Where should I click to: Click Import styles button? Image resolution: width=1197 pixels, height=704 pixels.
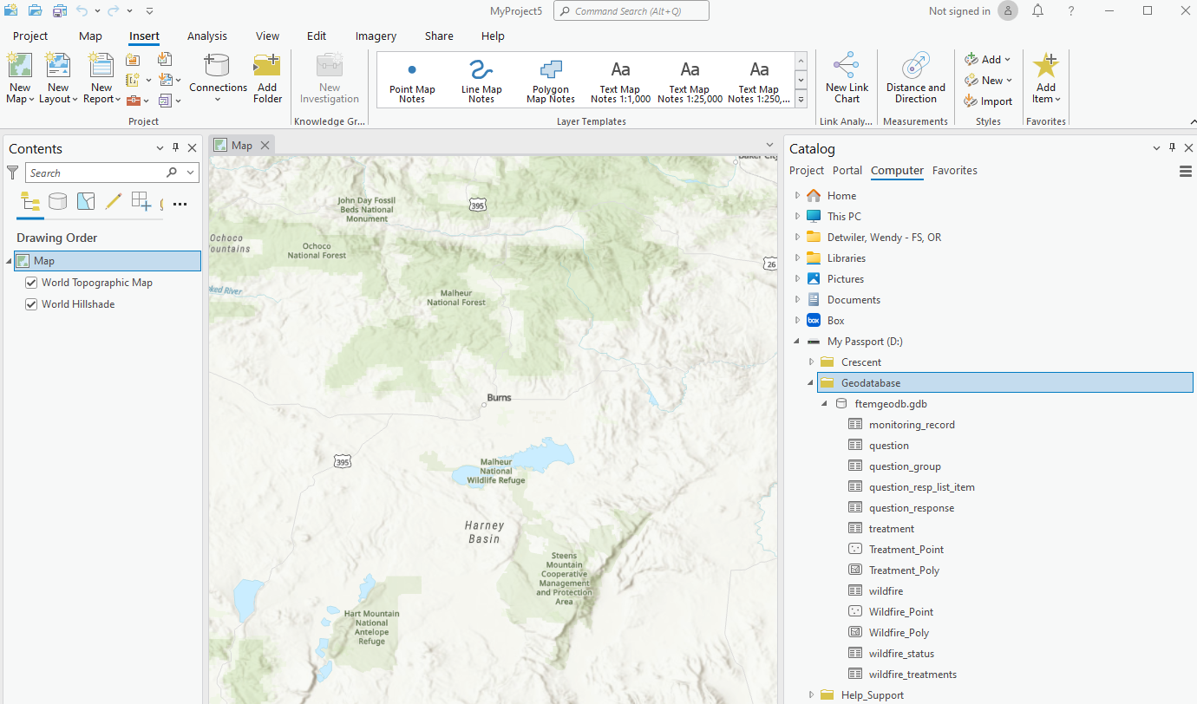click(x=988, y=101)
